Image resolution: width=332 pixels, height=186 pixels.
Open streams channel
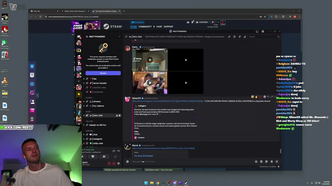point(103,102)
